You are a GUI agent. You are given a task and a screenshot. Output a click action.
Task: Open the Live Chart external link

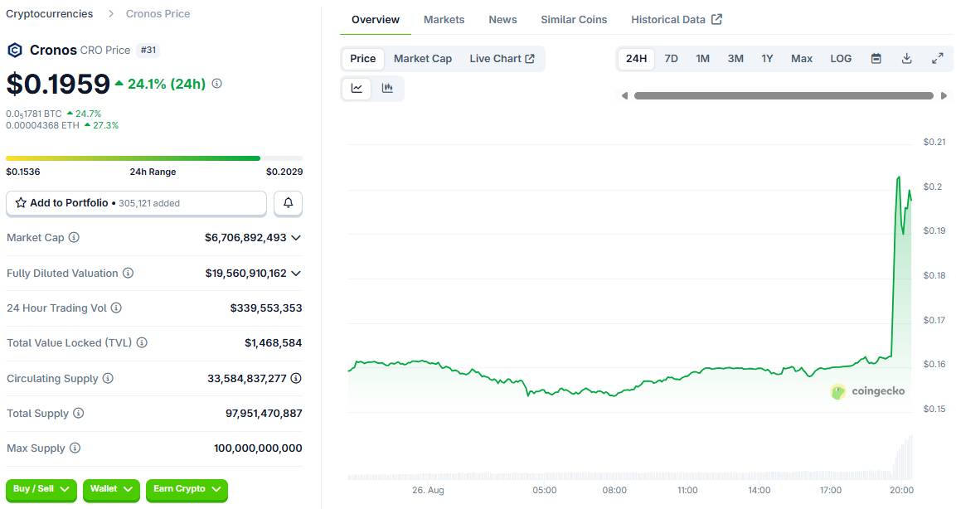(502, 59)
